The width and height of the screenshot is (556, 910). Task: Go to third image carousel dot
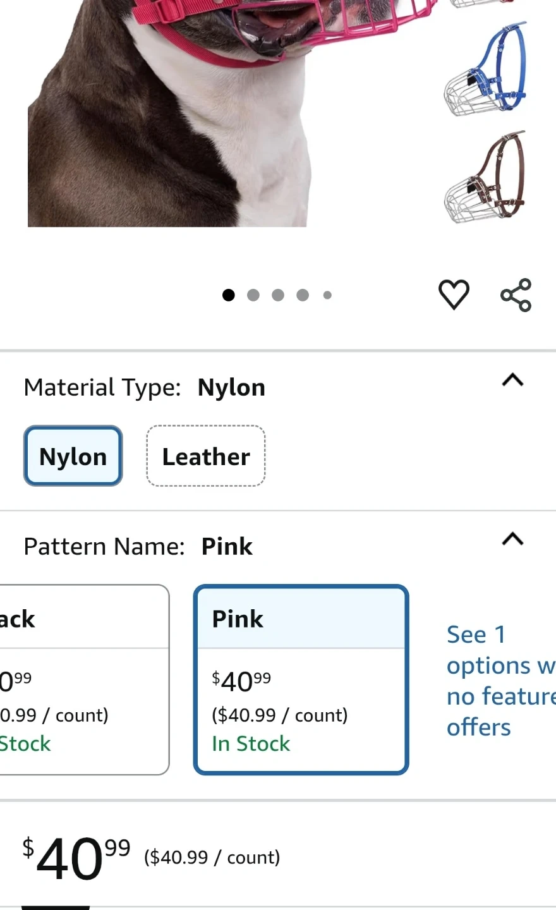[278, 295]
